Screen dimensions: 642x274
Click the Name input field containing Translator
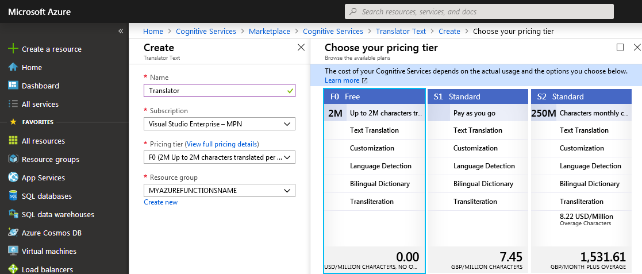coord(220,90)
